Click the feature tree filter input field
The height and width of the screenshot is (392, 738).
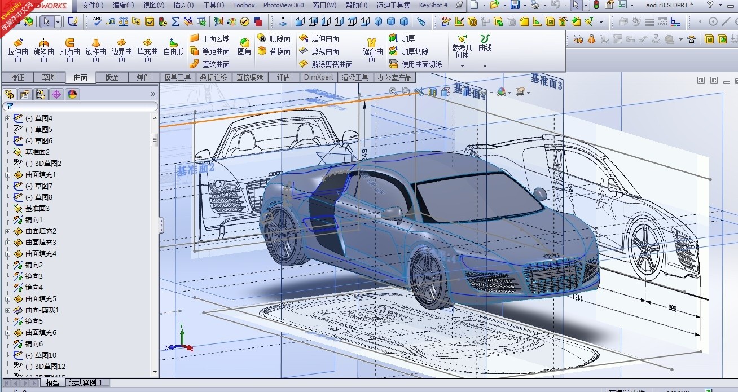80,106
